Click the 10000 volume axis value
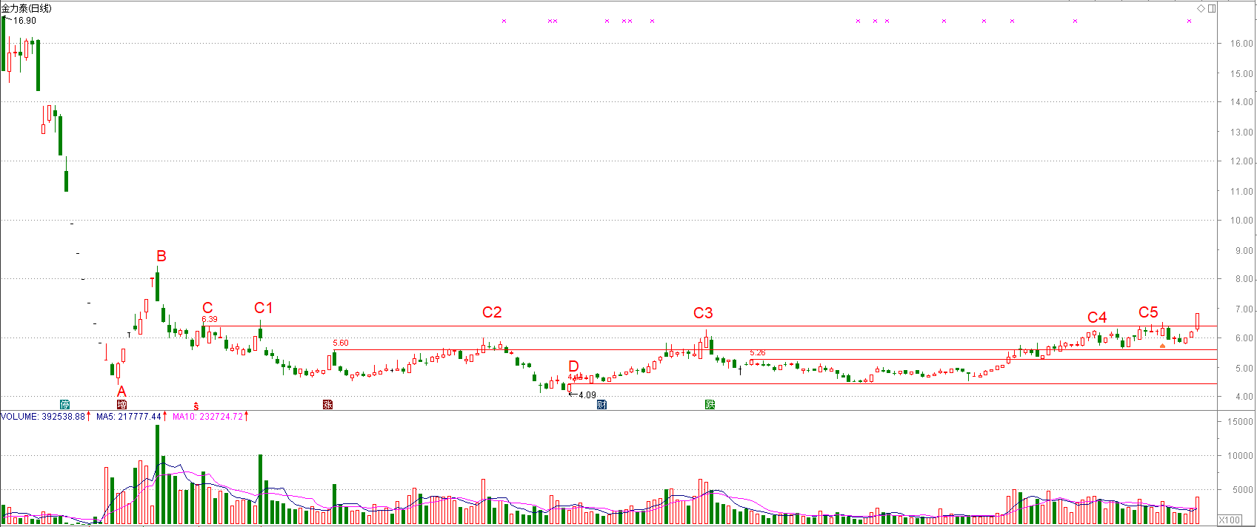This screenshot has height=527, width=1257. 1241,456
